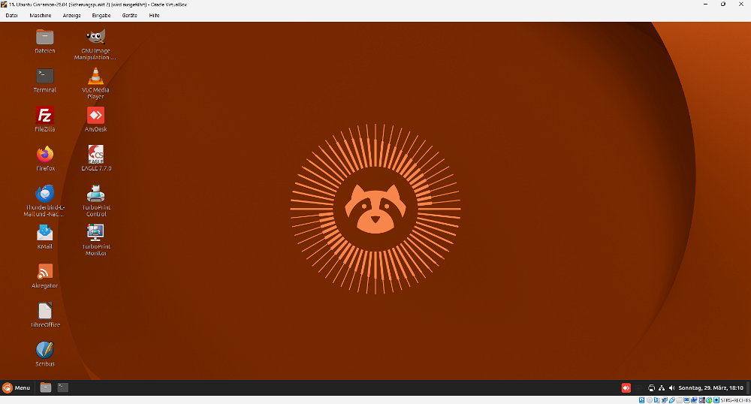Open the Maschine menu in VirtualBox
This screenshot has height=404, width=751.
(x=41, y=15)
